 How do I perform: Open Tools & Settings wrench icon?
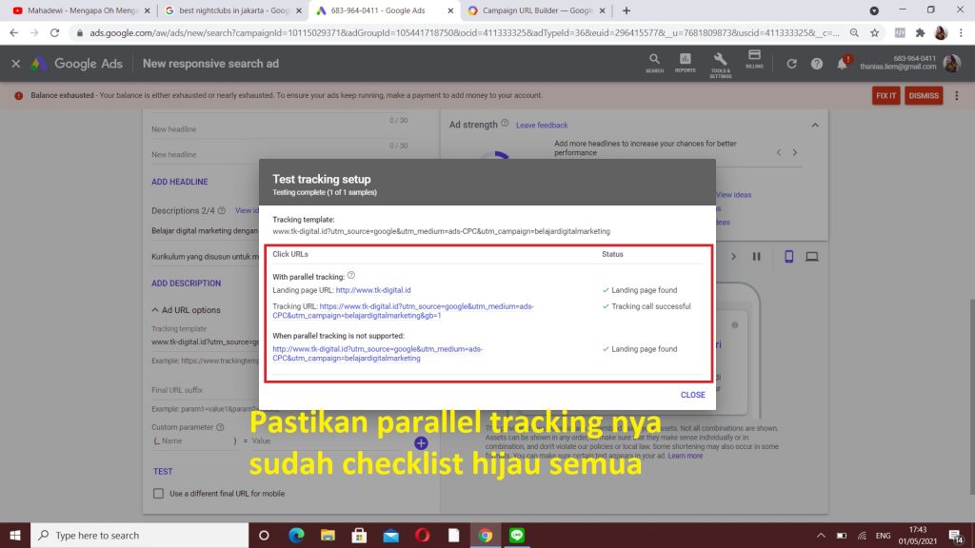point(720,61)
